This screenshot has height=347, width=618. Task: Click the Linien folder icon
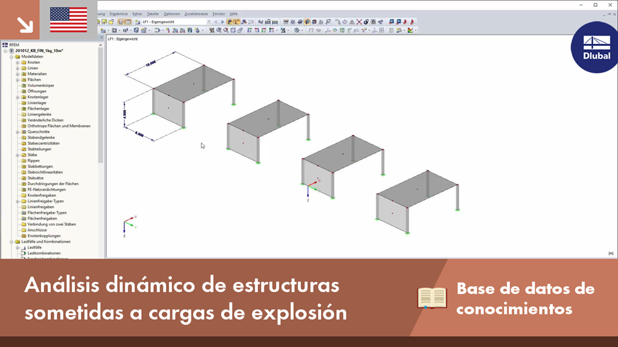[24, 68]
